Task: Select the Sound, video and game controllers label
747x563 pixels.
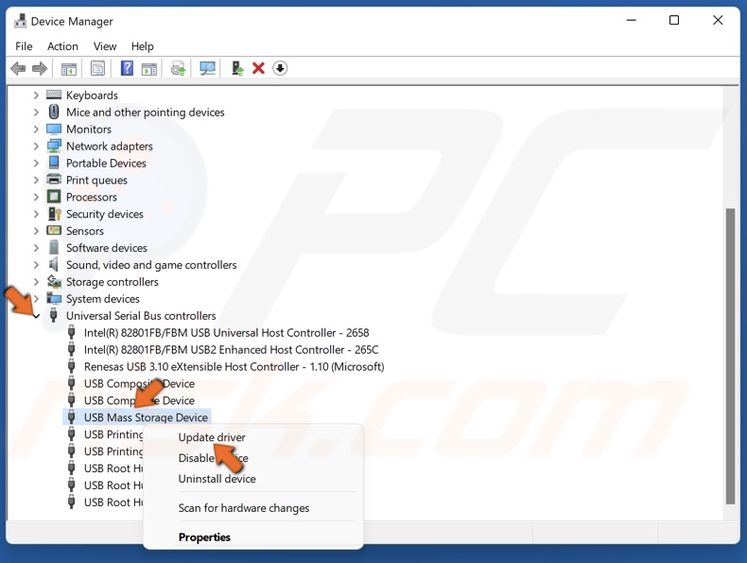Action: 151,265
